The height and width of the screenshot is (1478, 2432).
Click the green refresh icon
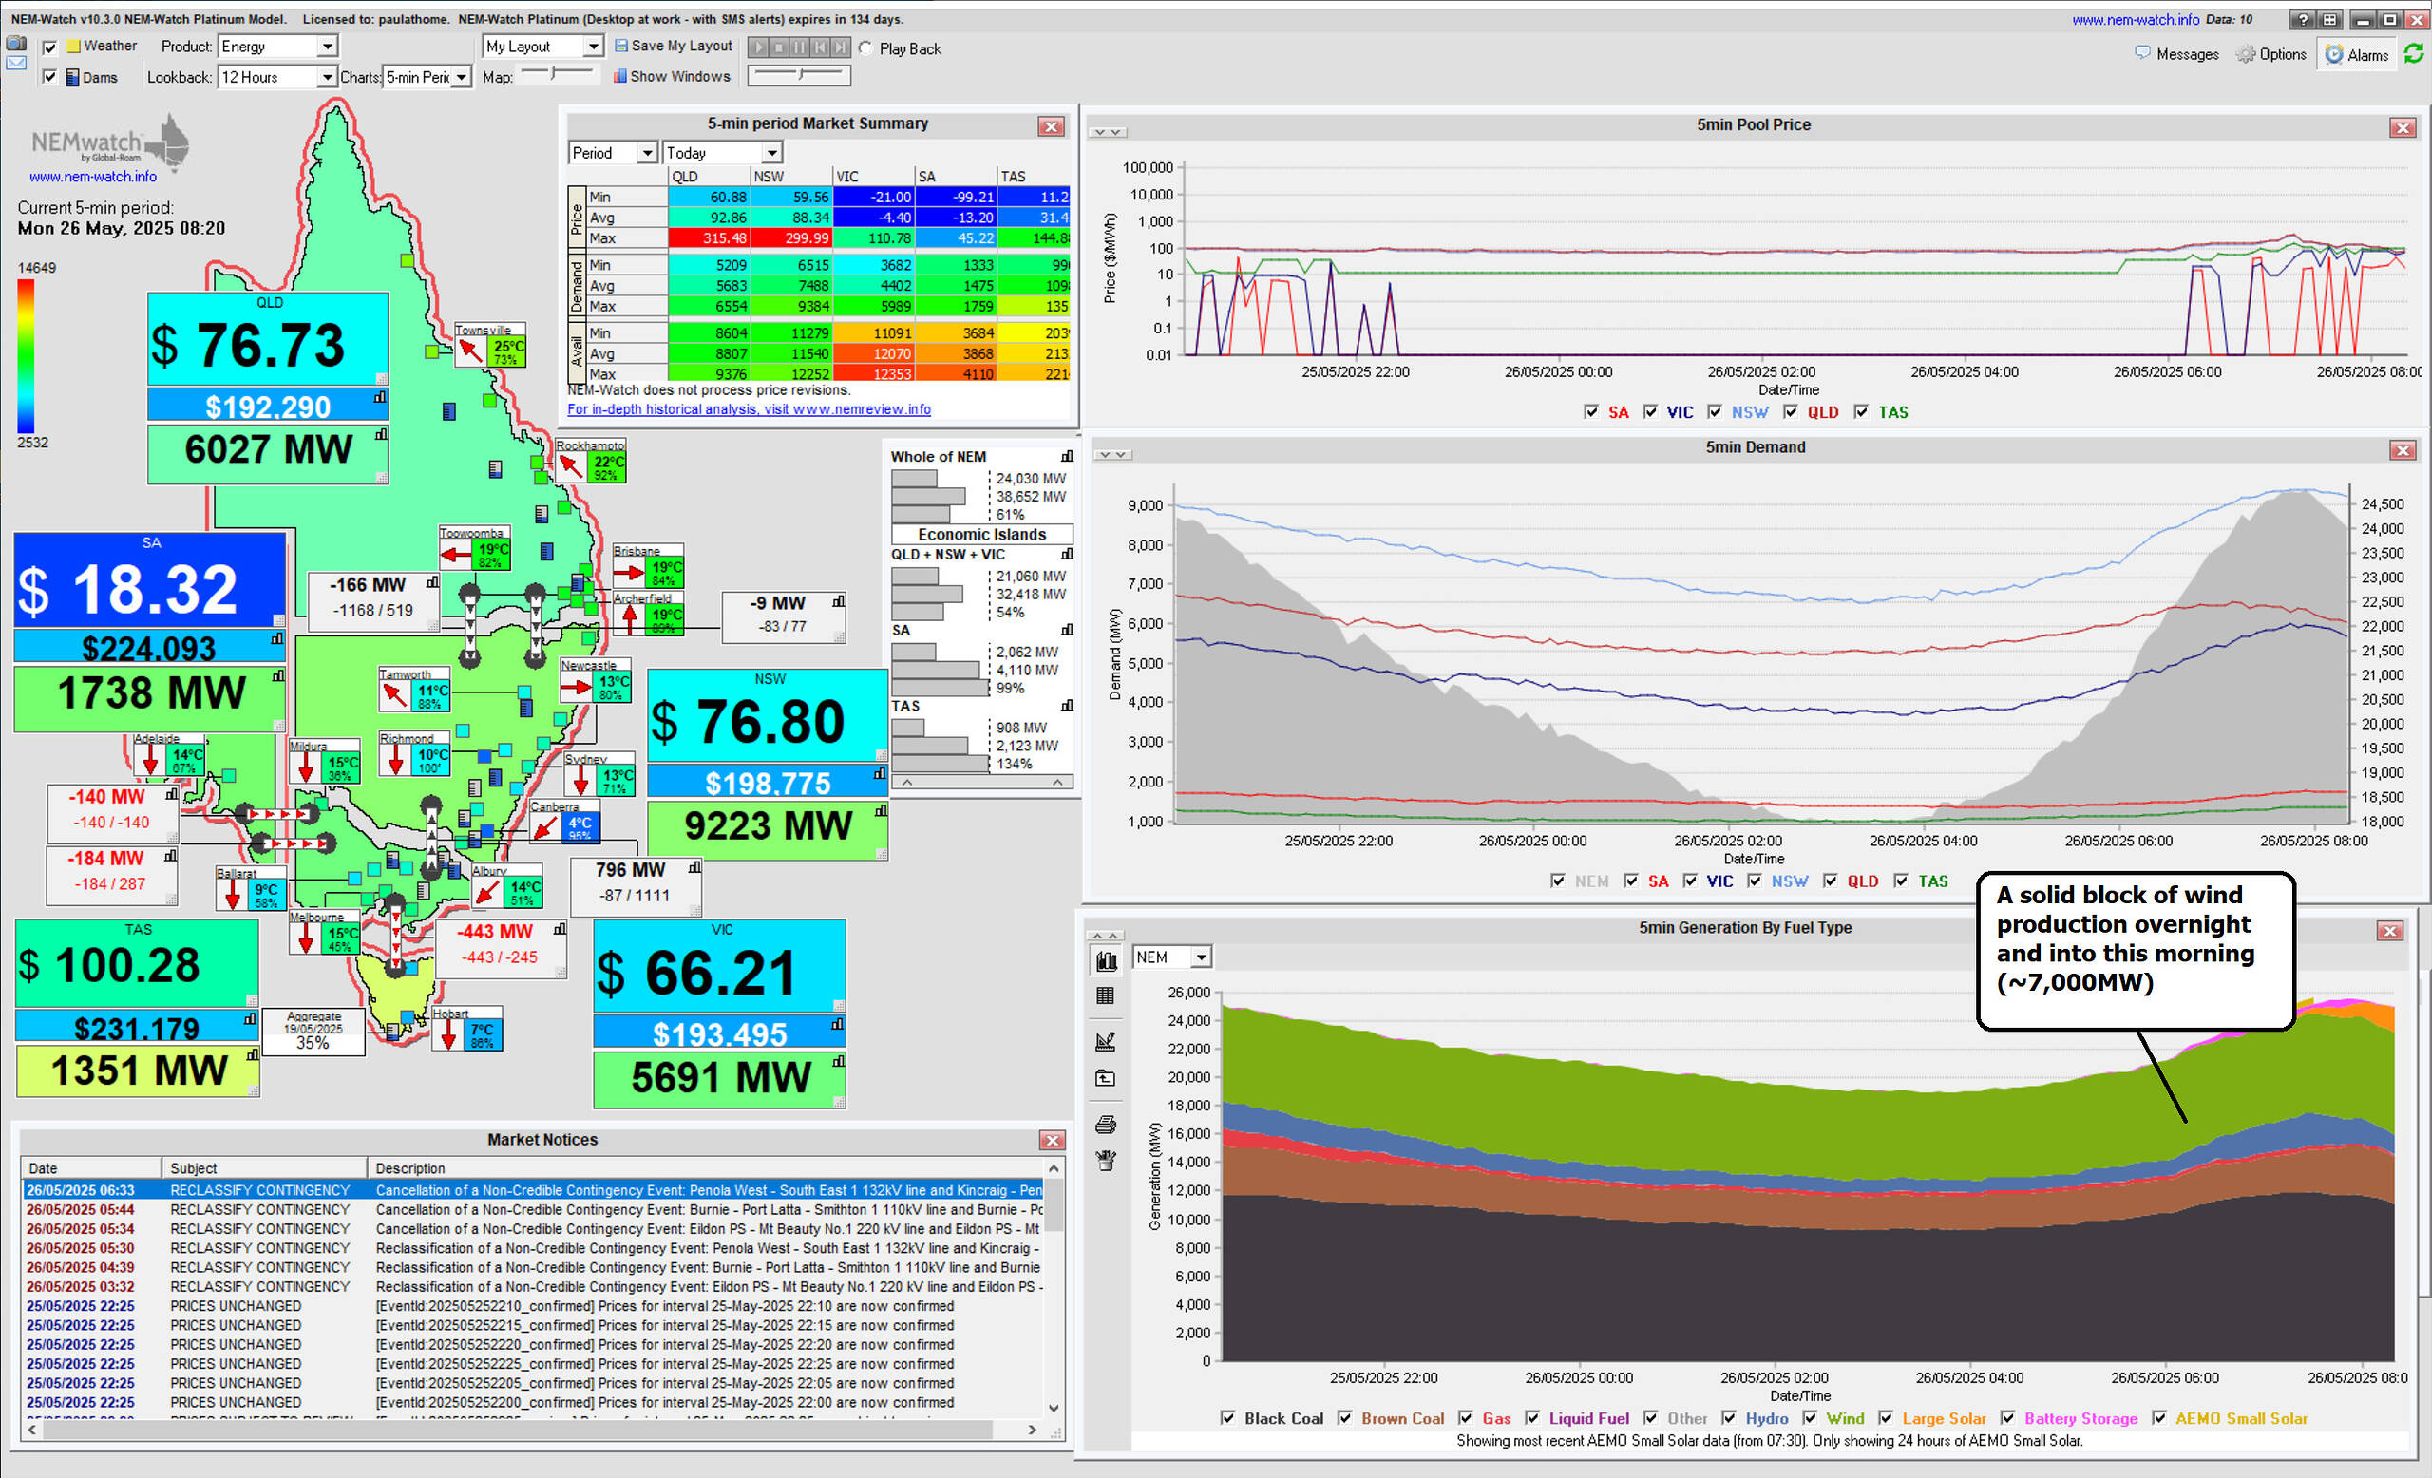click(x=2413, y=54)
